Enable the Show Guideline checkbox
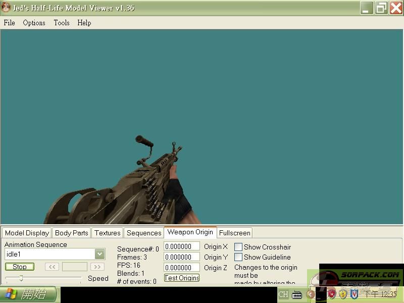 [x=238, y=257]
